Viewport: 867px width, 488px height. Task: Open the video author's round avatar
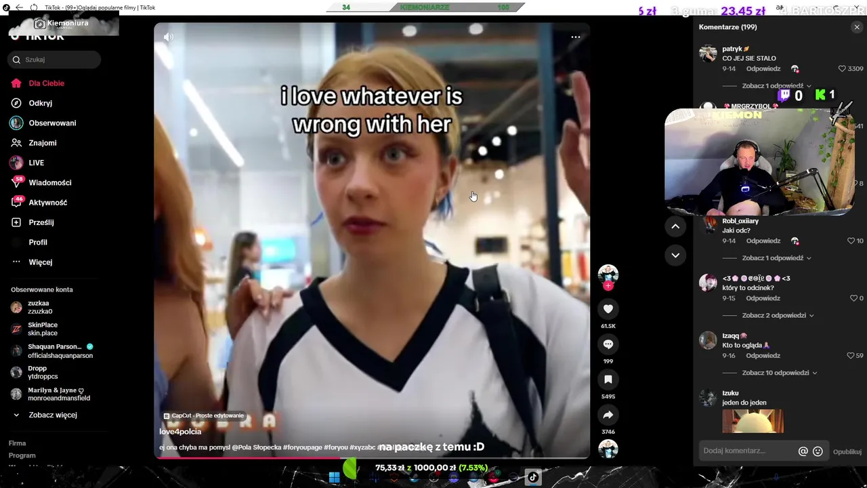[608, 274]
